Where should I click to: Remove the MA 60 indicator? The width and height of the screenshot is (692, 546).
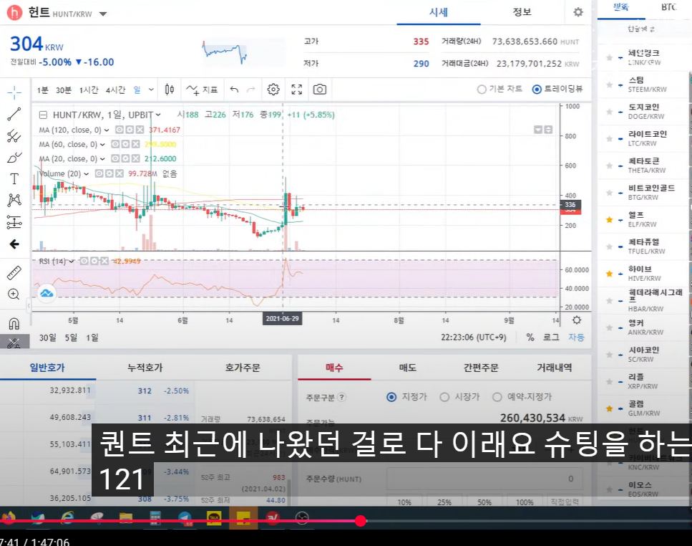(135, 145)
